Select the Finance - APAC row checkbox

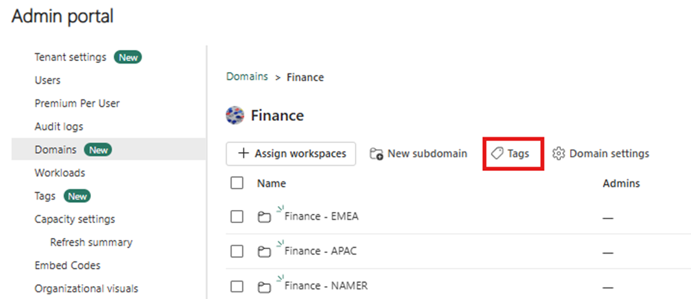(237, 251)
